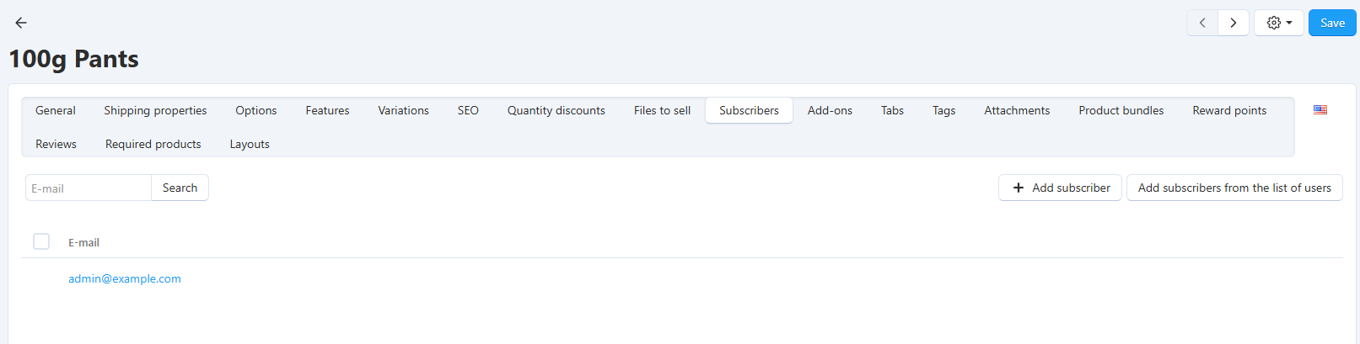
Task: Select the Tags tab
Action: point(943,110)
